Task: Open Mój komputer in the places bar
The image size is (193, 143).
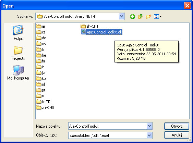Action: pyautogui.click(x=18, y=73)
